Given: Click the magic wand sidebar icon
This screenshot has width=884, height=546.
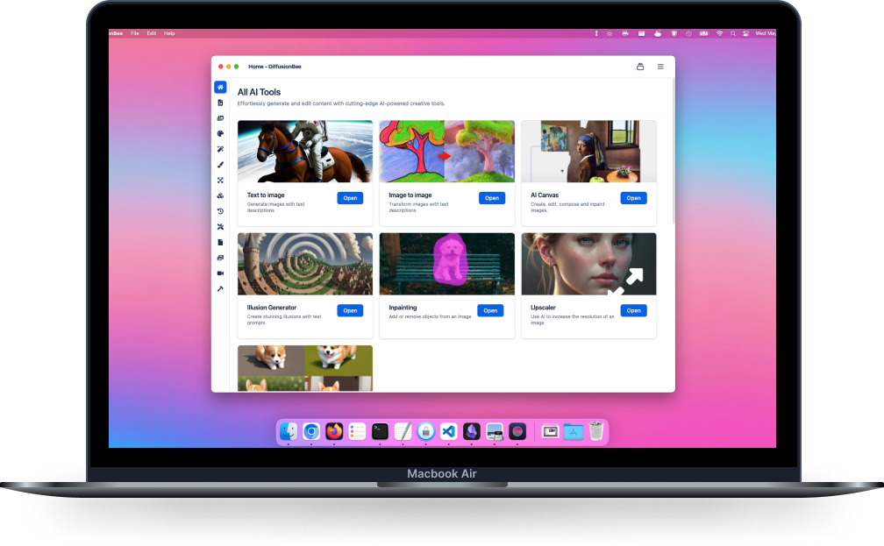Looking at the screenshot, I should tap(220, 149).
